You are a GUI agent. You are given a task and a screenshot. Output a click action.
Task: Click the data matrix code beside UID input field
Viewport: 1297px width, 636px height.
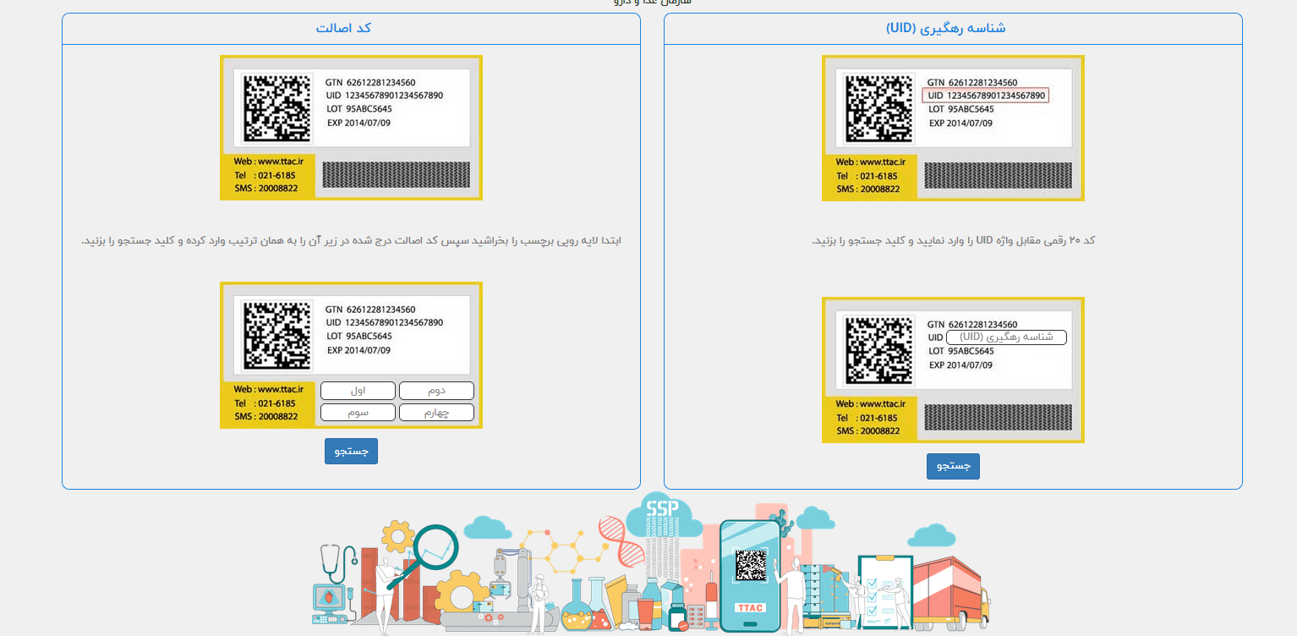point(880,352)
